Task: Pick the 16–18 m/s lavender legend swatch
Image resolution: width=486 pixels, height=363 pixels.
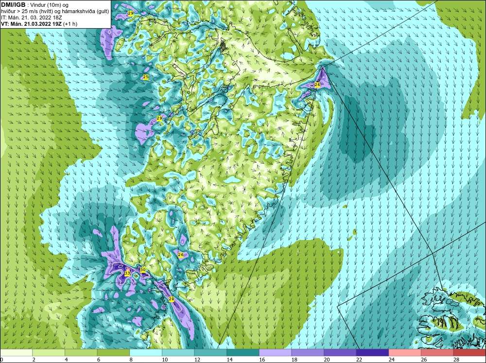Action: (275, 352)
